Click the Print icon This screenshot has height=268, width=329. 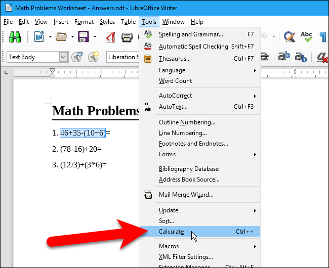pyautogui.click(x=127, y=37)
